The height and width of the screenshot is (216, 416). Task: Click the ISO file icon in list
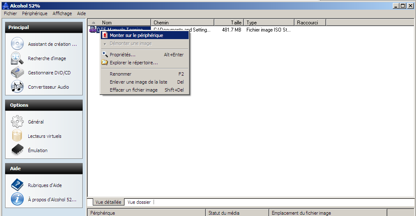click(x=93, y=29)
